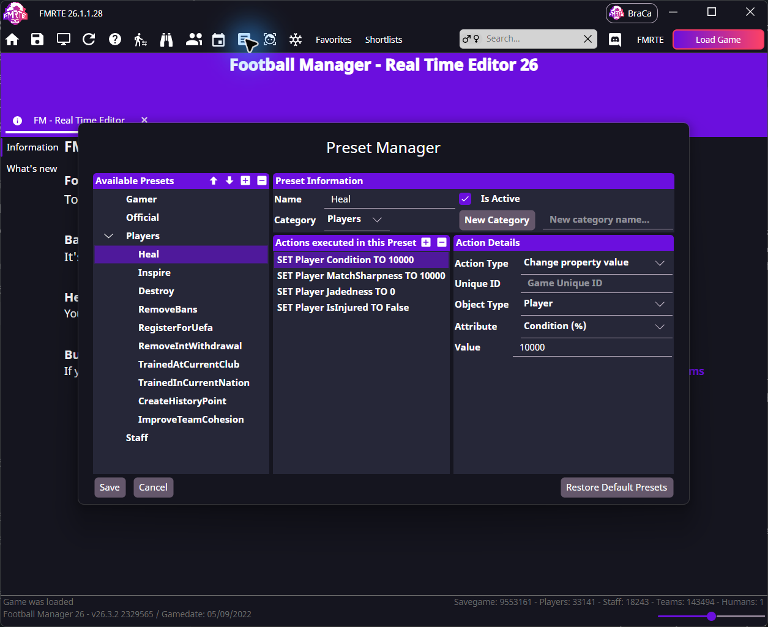This screenshot has width=768, height=627.
Task: Go to the Home icon in toolbar
Action: pyautogui.click(x=12, y=40)
